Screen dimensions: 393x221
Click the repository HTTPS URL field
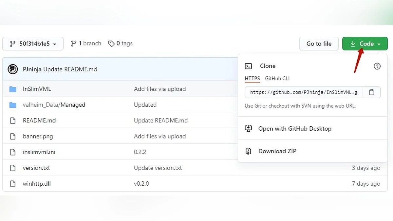[x=304, y=92]
